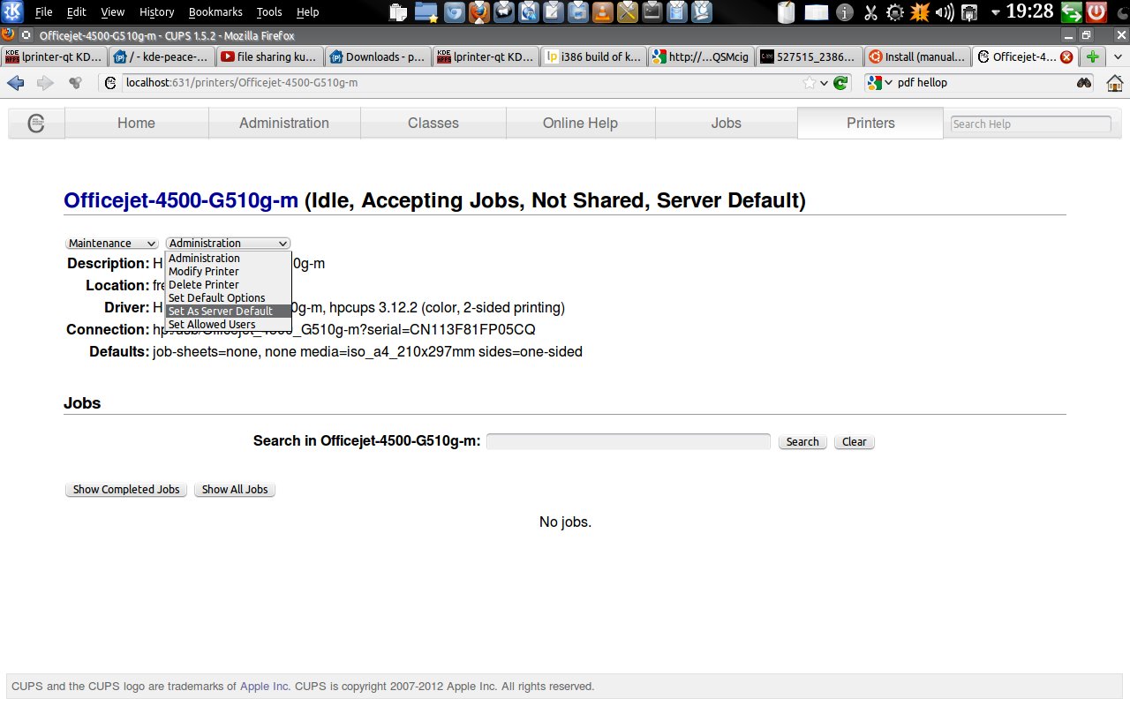
Task: Open the Edit menu
Action: pos(77,12)
